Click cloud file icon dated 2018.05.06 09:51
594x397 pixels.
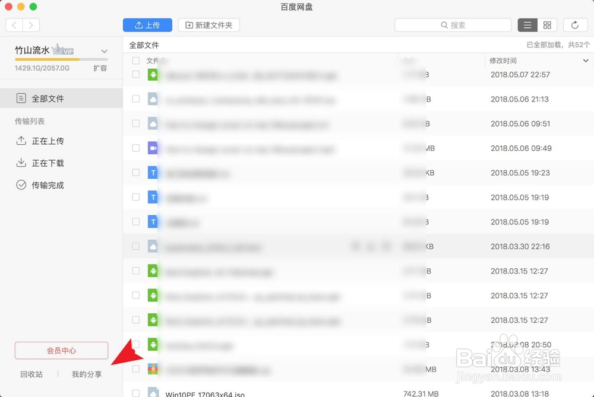coord(153,124)
